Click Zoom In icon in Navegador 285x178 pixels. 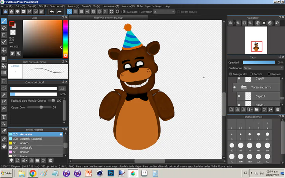click(x=238, y=23)
